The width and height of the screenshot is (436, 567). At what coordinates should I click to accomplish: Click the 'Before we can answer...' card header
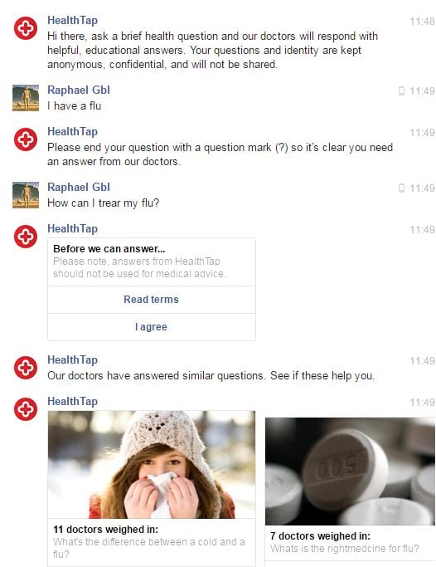pos(109,249)
